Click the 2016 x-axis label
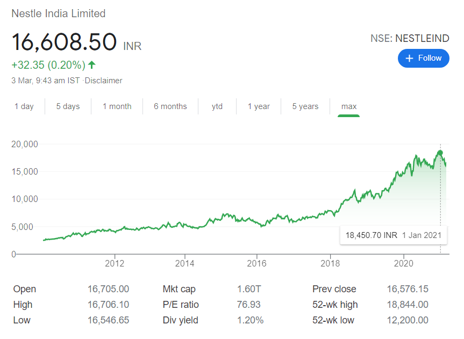 256,263
